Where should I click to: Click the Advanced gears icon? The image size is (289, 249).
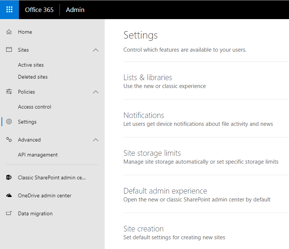pos(9,139)
